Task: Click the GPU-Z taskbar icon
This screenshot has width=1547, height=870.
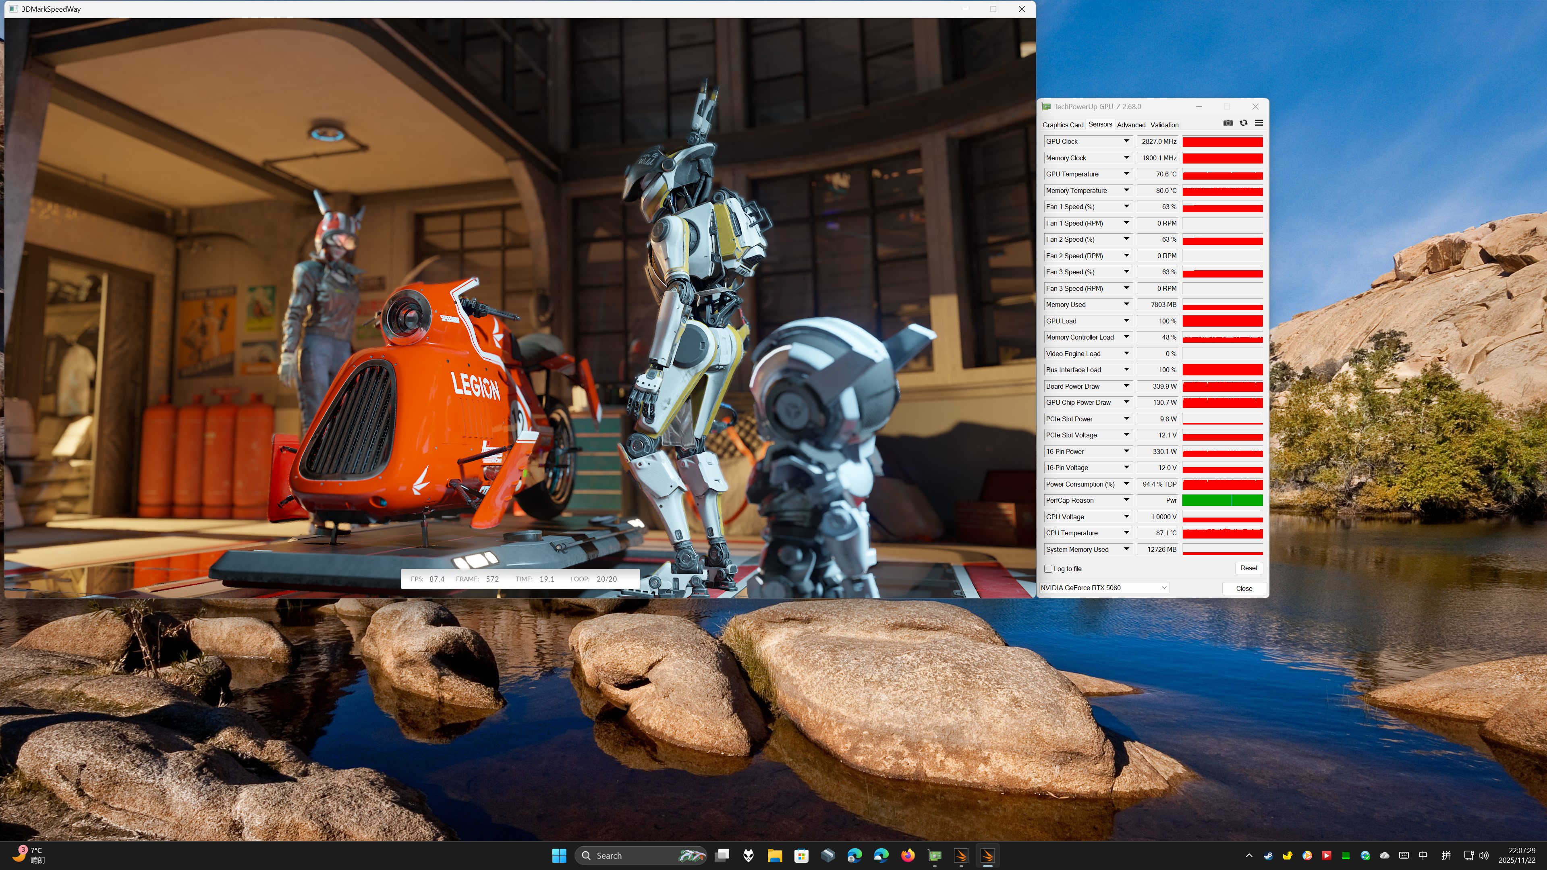Action: coord(935,855)
